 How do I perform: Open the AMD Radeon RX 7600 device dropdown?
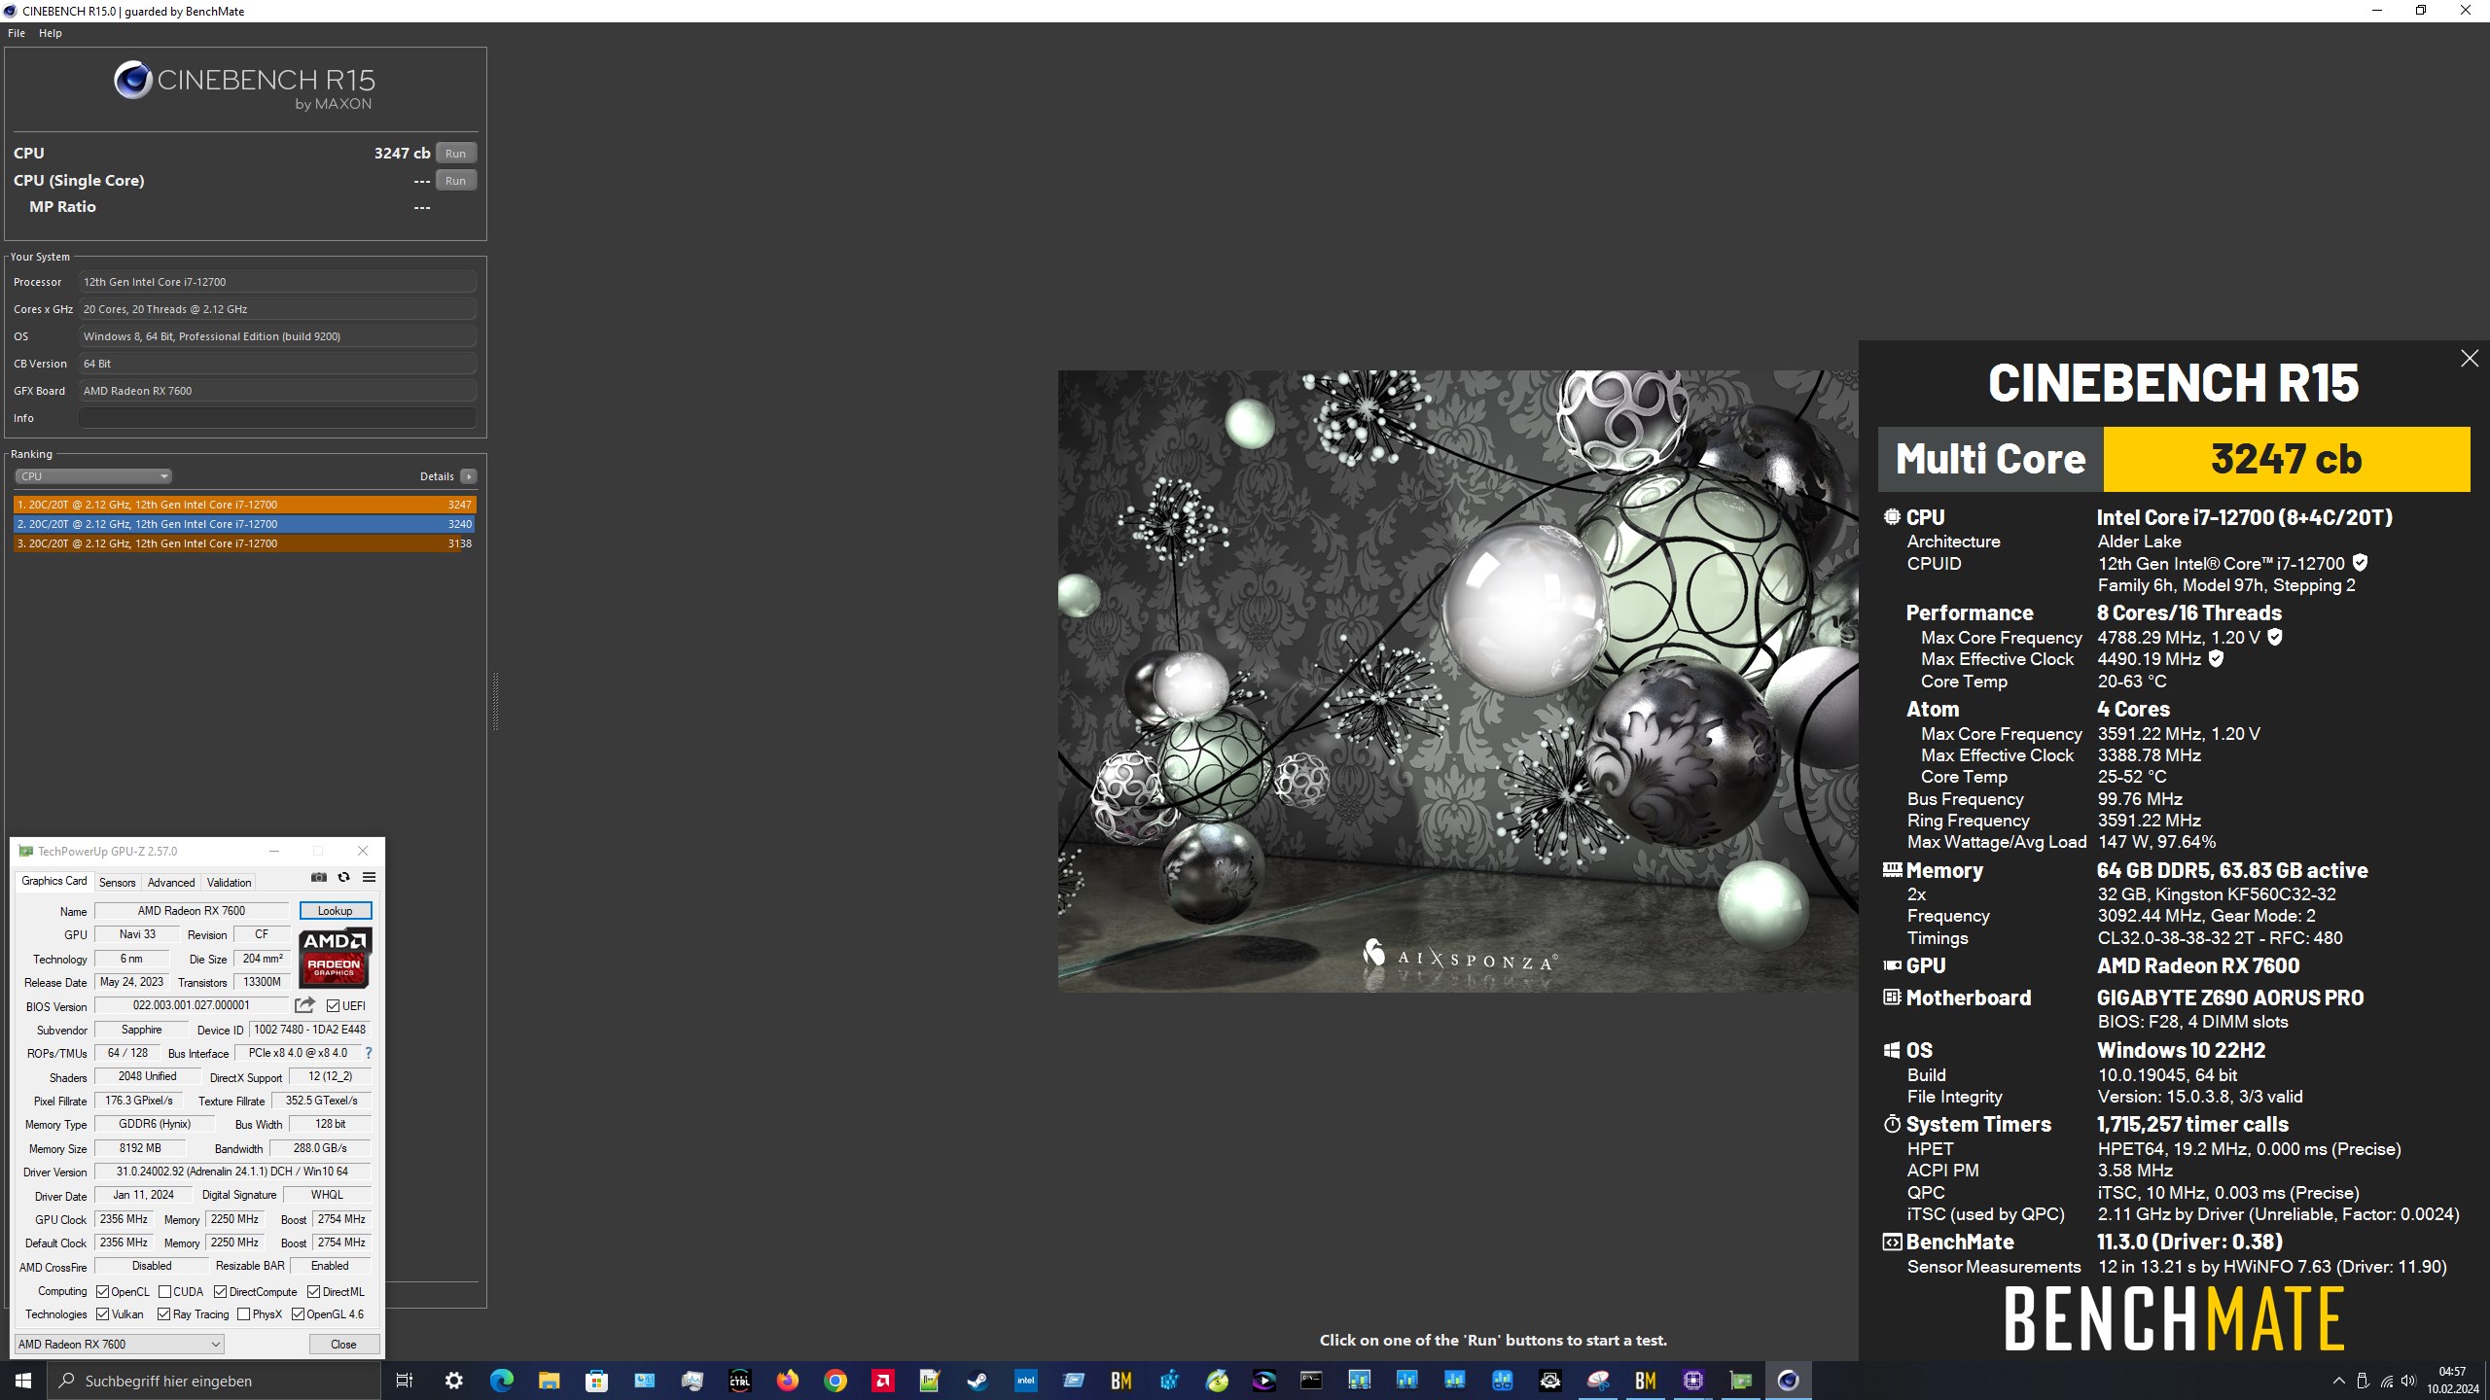119,1345
